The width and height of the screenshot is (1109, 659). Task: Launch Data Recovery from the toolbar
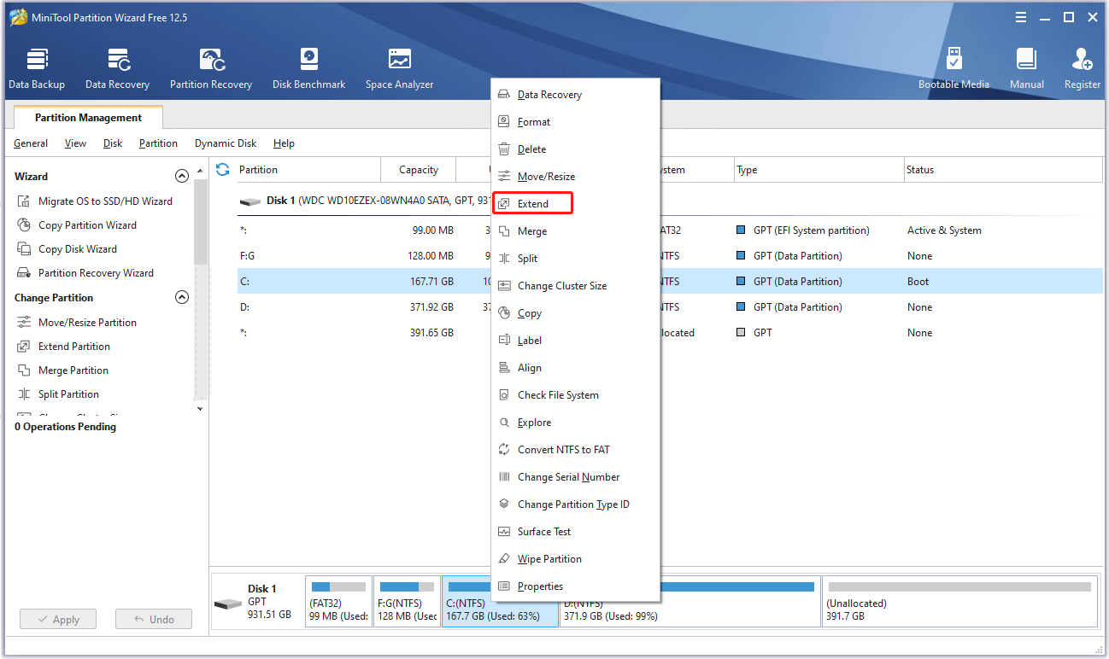tap(118, 68)
